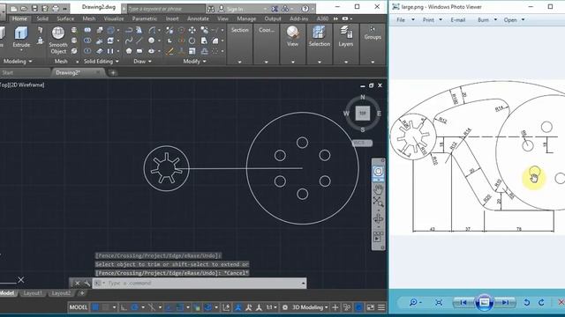Toggle hardware acceleration blue icon in status bar

pyautogui.click(x=359, y=307)
